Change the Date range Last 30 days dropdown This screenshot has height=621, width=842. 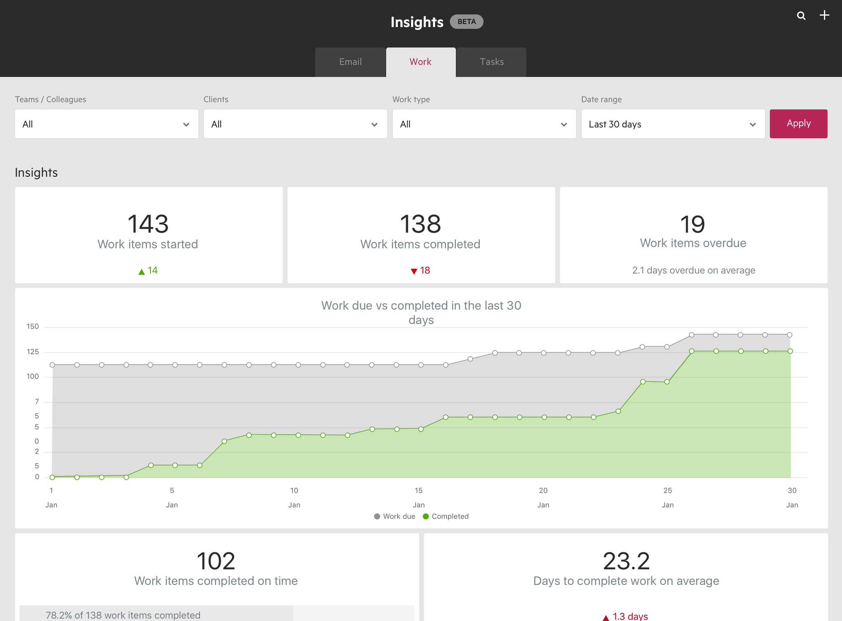pyautogui.click(x=673, y=124)
